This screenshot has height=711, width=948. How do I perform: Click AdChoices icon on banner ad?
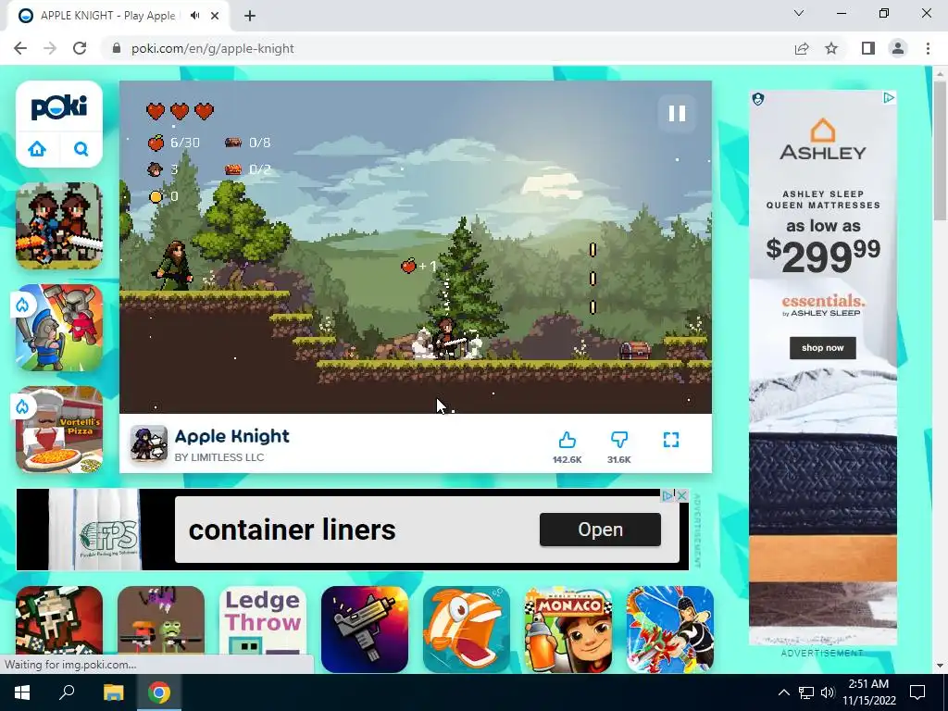click(x=667, y=496)
